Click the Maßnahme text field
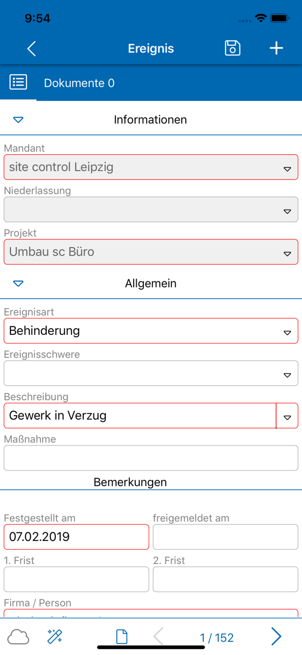The image size is (302, 655). click(151, 458)
